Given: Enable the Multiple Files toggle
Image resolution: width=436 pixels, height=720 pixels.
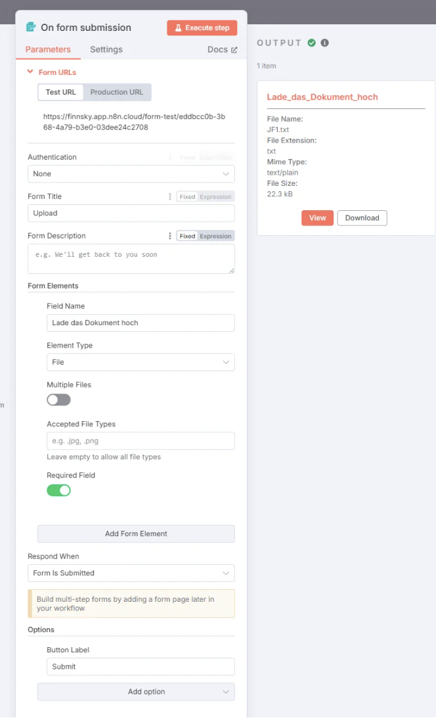Looking at the screenshot, I should tap(58, 399).
